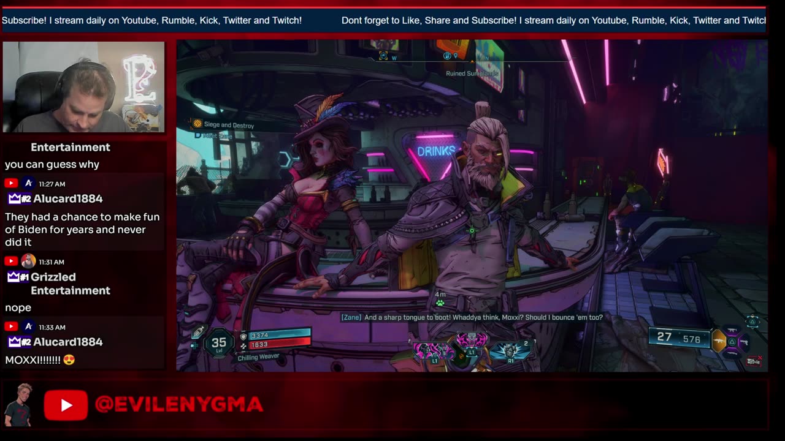
Task: Click the ammo count 27
Action: (x=664, y=337)
